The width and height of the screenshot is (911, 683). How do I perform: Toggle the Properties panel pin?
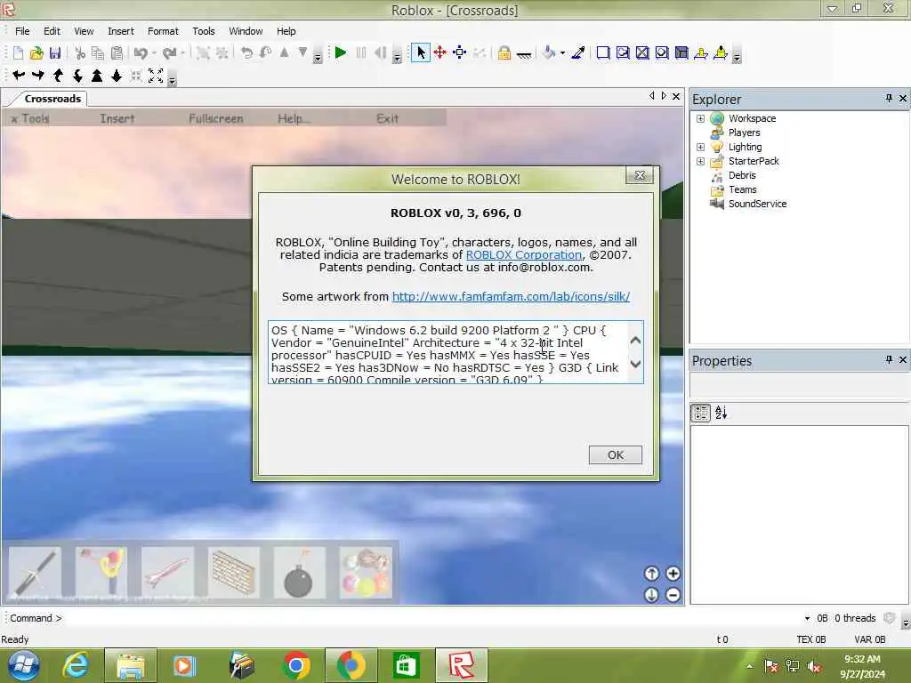(889, 360)
